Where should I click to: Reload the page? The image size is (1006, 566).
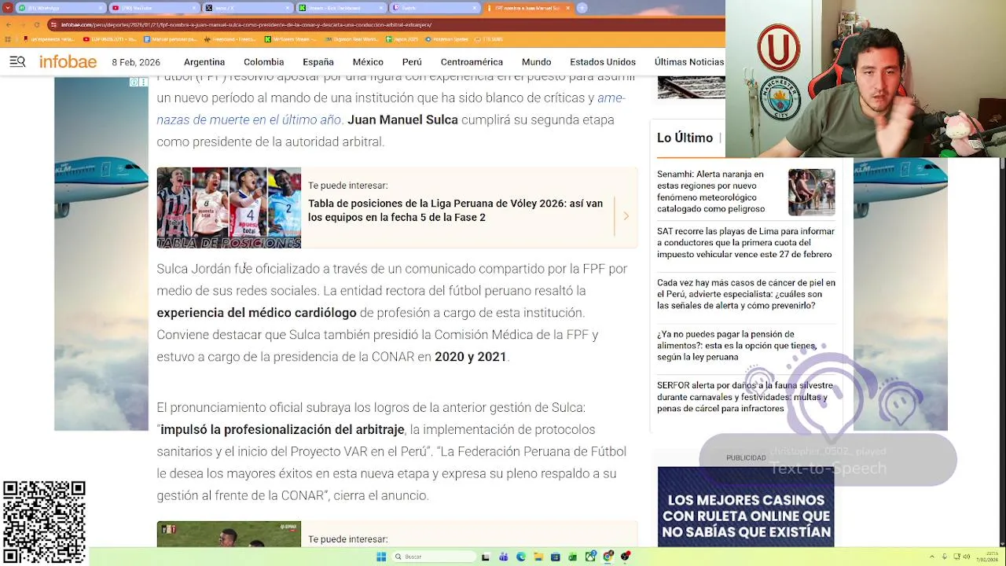click(36, 24)
